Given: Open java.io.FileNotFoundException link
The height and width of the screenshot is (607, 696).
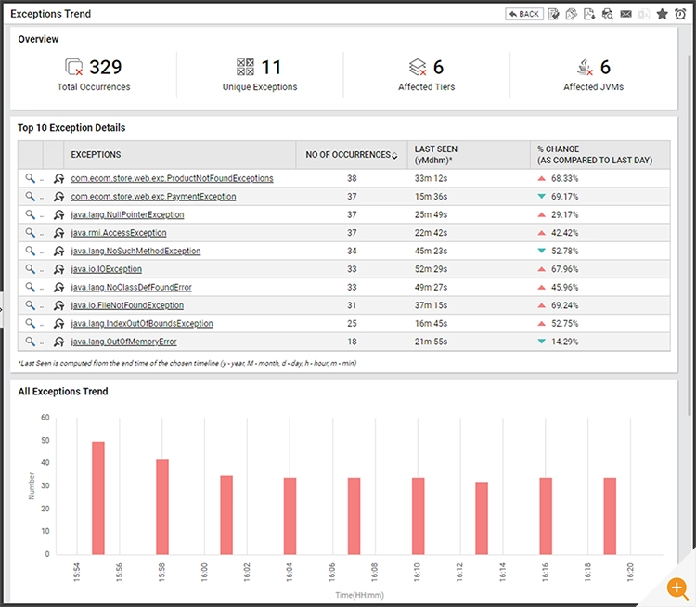Looking at the screenshot, I should coord(127,306).
